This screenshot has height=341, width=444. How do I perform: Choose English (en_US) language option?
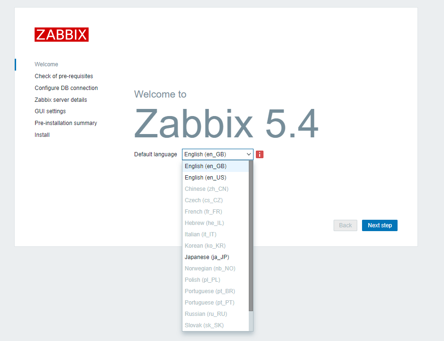(206, 178)
